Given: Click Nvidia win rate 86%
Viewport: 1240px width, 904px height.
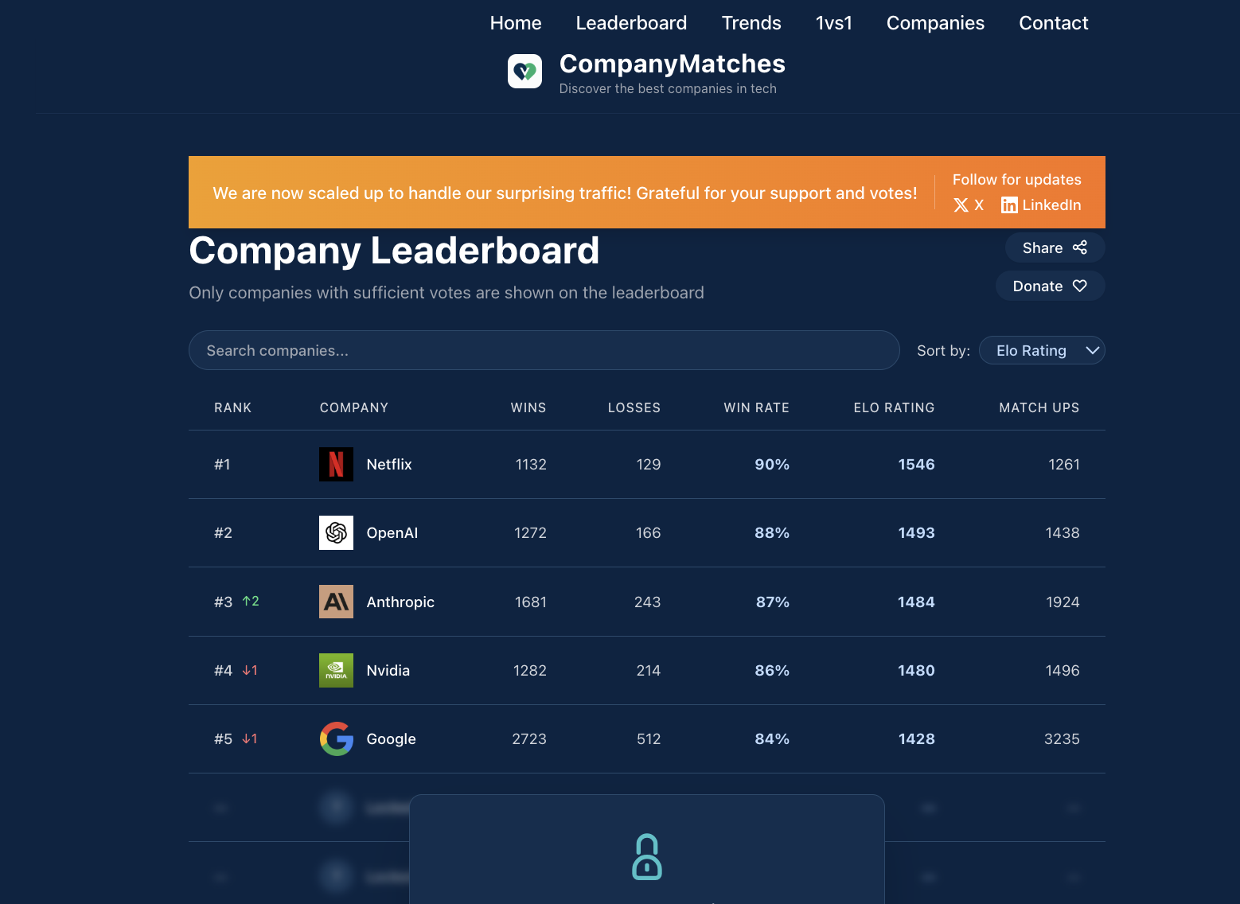Looking at the screenshot, I should click(x=772, y=670).
